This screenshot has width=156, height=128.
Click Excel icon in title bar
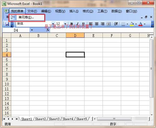tap(4, 4)
